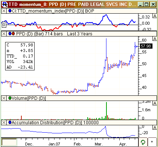
Task: Maximize the TTD momentum_8 window
Action: 146,4
